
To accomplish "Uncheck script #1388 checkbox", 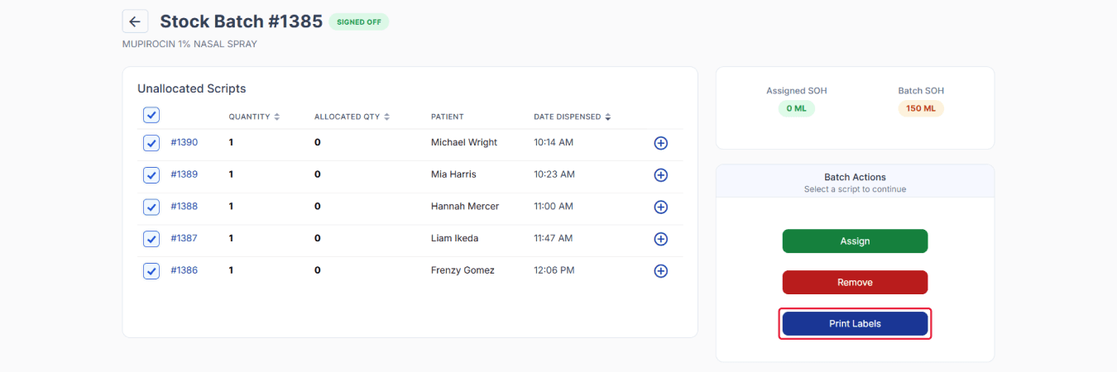I will click(x=151, y=207).
